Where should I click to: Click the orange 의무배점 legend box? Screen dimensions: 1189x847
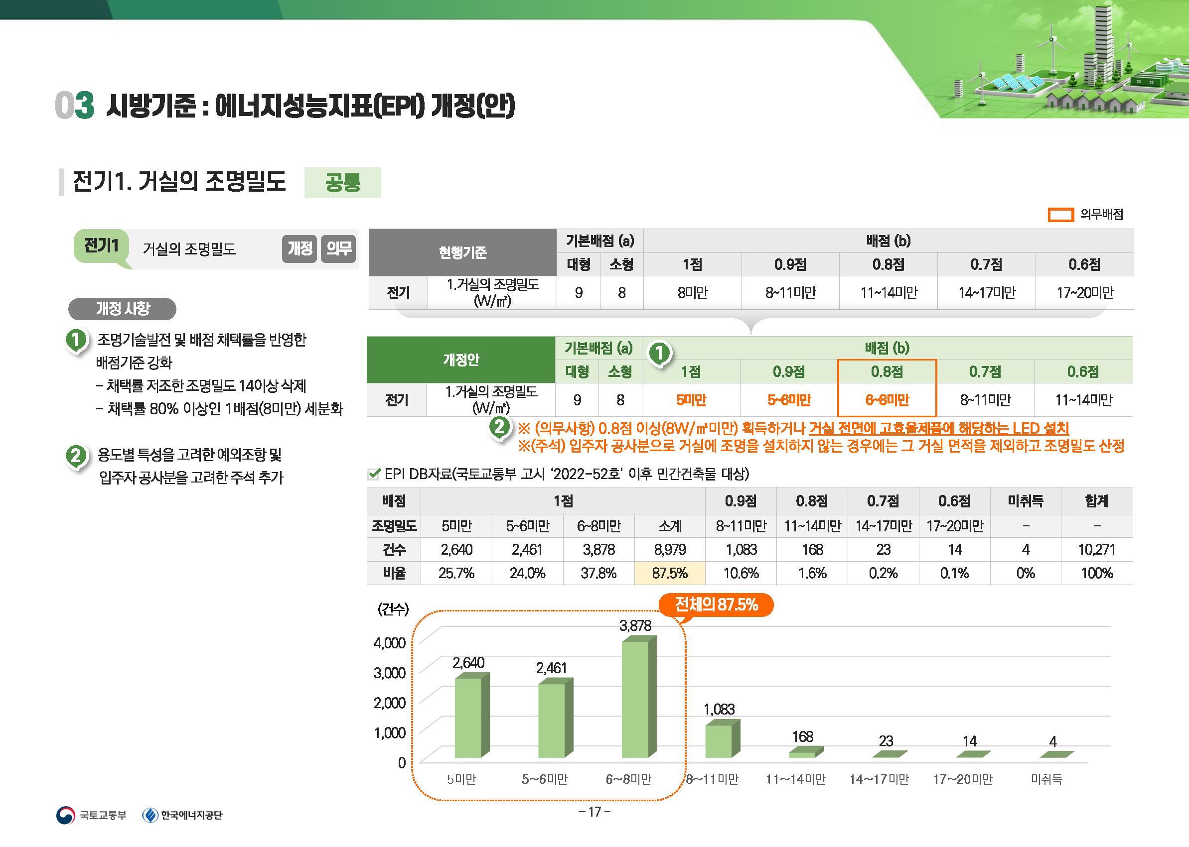[x=1060, y=215]
